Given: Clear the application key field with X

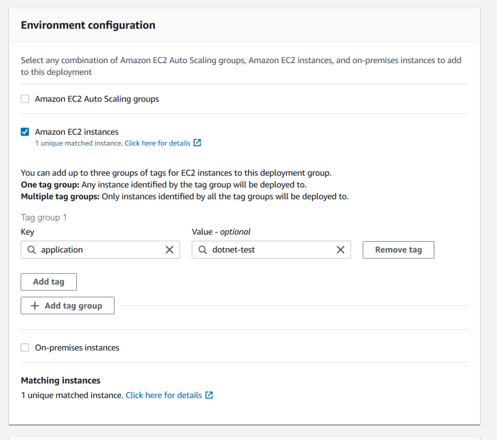Looking at the screenshot, I should click(170, 250).
